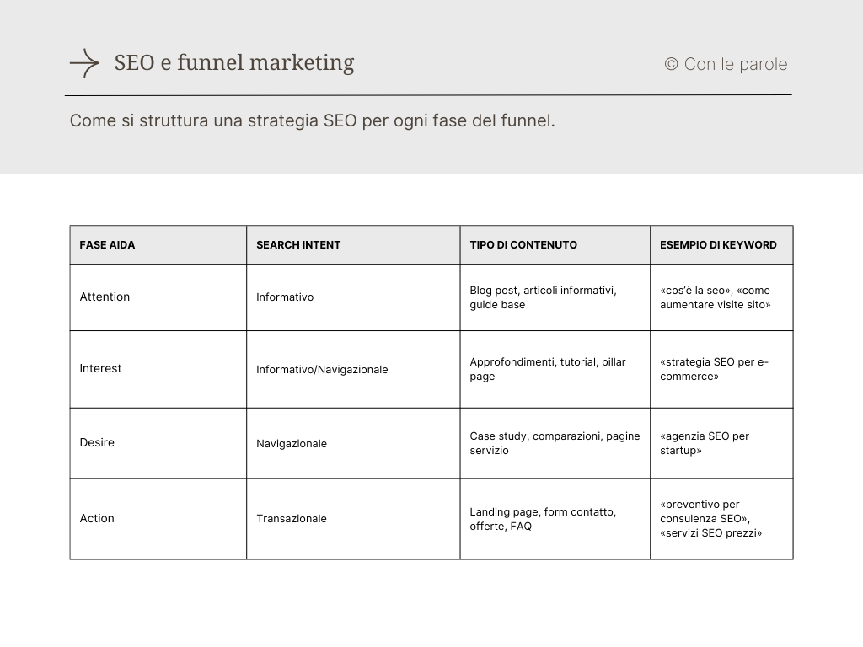
Task: Select the 'Desire' row cell
Action: coord(97,442)
